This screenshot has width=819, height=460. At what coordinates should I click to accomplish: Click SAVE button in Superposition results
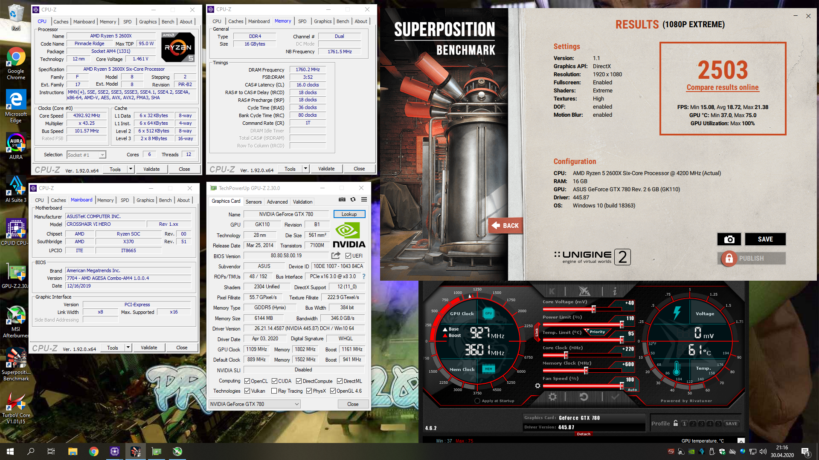[x=765, y=239]
